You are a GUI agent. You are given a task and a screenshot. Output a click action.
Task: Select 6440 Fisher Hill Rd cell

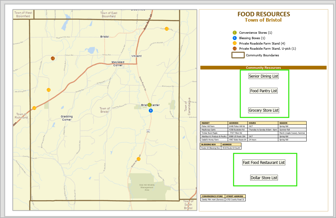pyautogui.click(x=238, y=126)
